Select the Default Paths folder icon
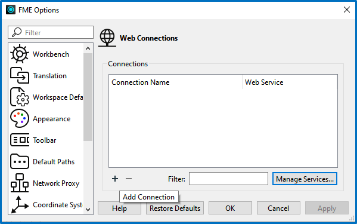Screen dimensions: 357x224 [x=20, y=161]
